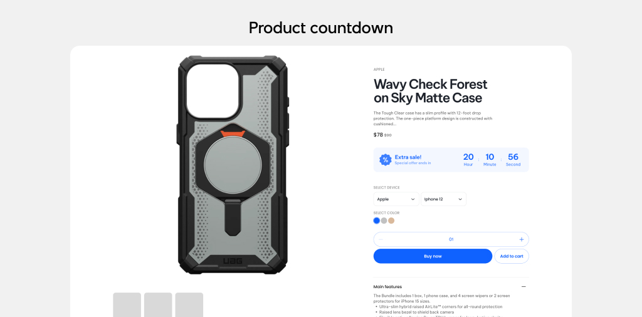Decrease quantity with the minus icon
This screenshot has height=317, width=642.
click(381, 239)
